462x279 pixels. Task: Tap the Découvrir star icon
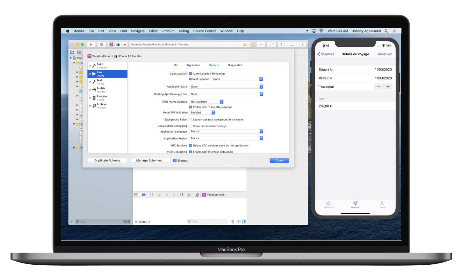coord(328,204)
